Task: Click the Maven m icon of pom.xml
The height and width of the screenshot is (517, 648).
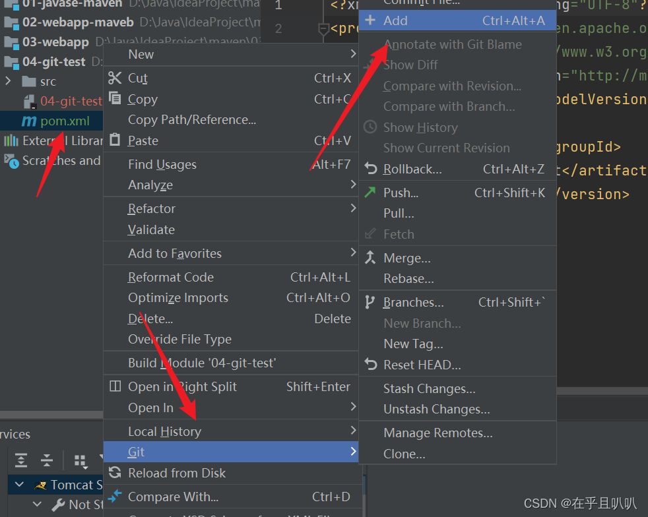Action: (29, 121)
